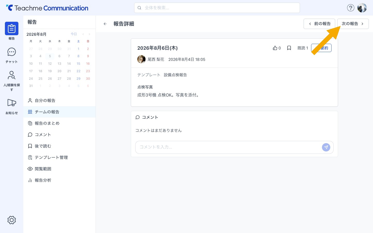
Task: Click 尾西 梨花's avatar on the report
Action: [x=141, y=59]
